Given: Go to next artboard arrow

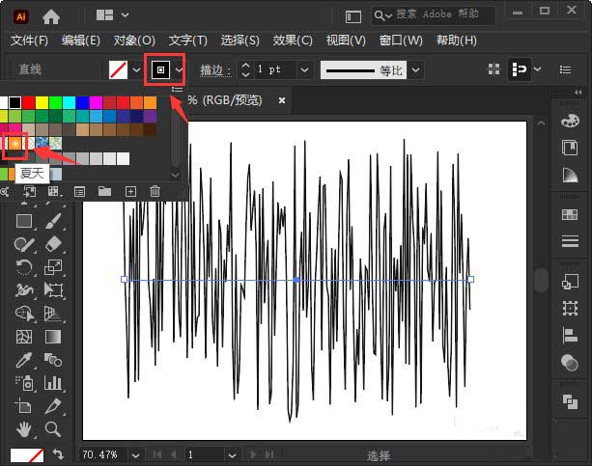Looking at the screenshot, I should click(253, 454).
